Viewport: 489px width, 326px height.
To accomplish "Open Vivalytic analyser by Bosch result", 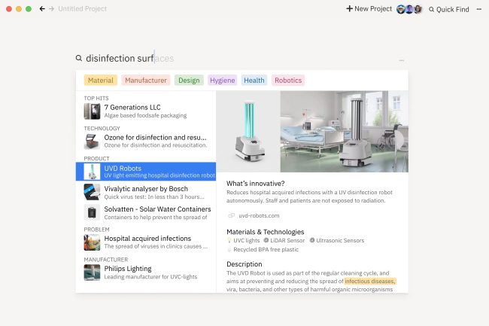I will 146,192.
